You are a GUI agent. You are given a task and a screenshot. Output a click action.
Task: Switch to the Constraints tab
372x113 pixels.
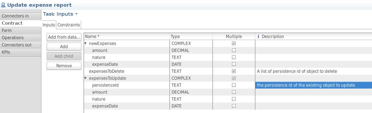click(x=69, y=25)
